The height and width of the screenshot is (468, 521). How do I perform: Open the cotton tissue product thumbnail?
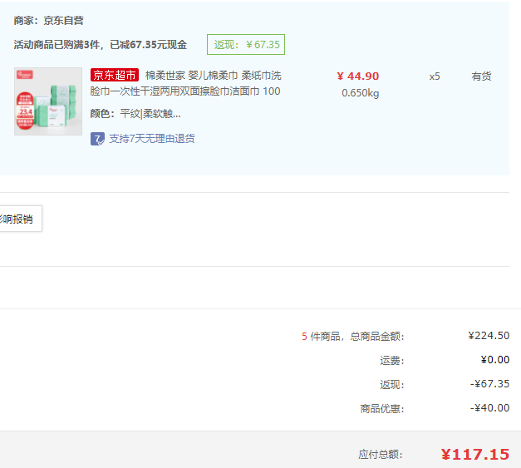click(48, 101)
